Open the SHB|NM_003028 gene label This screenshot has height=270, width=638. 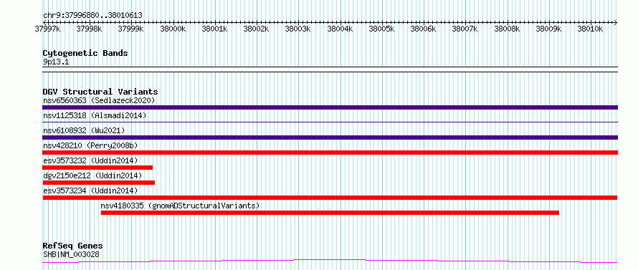pyautogui.click(x=71, y=254)
